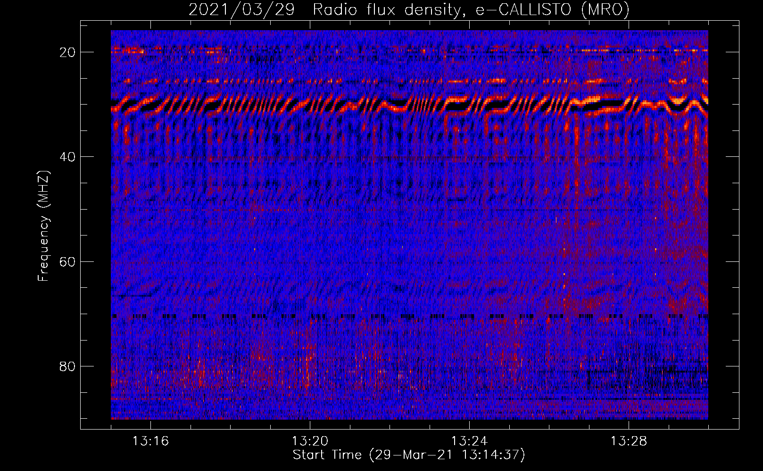Click the 20 frequency tick label

point(67,52)
